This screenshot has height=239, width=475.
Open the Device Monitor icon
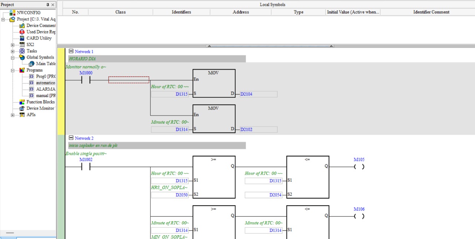pos(22,108)
